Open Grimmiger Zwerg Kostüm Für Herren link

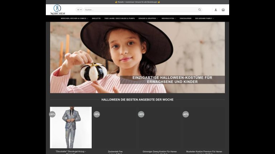(x=159, y=152)
